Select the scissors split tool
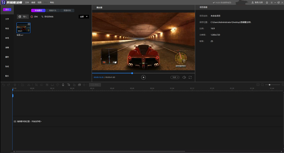Viewport: 284px width, 153px height. point(29,85)
